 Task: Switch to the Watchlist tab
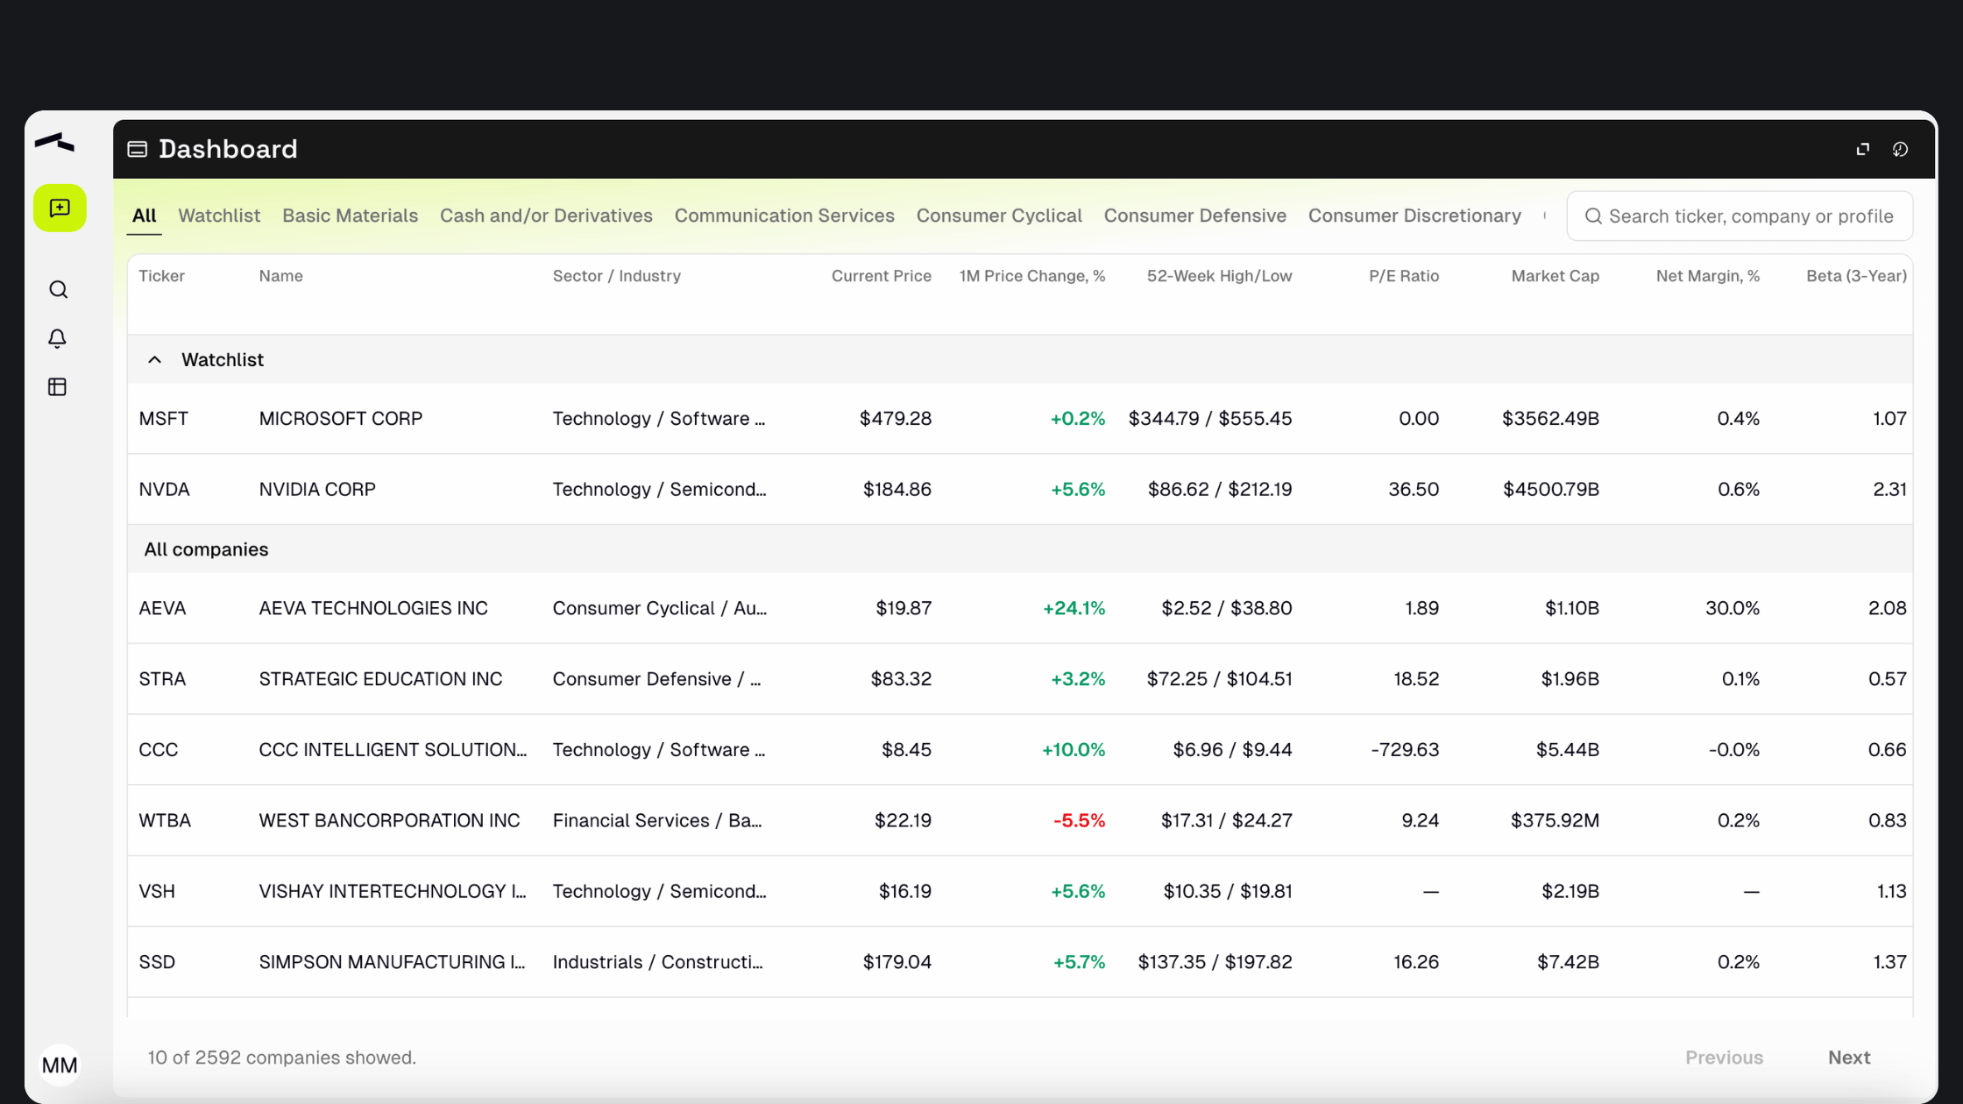tap(219, 216)
